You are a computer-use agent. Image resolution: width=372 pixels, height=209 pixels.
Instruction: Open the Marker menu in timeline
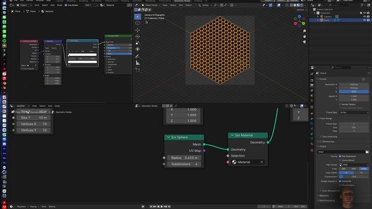click(52, 207)
